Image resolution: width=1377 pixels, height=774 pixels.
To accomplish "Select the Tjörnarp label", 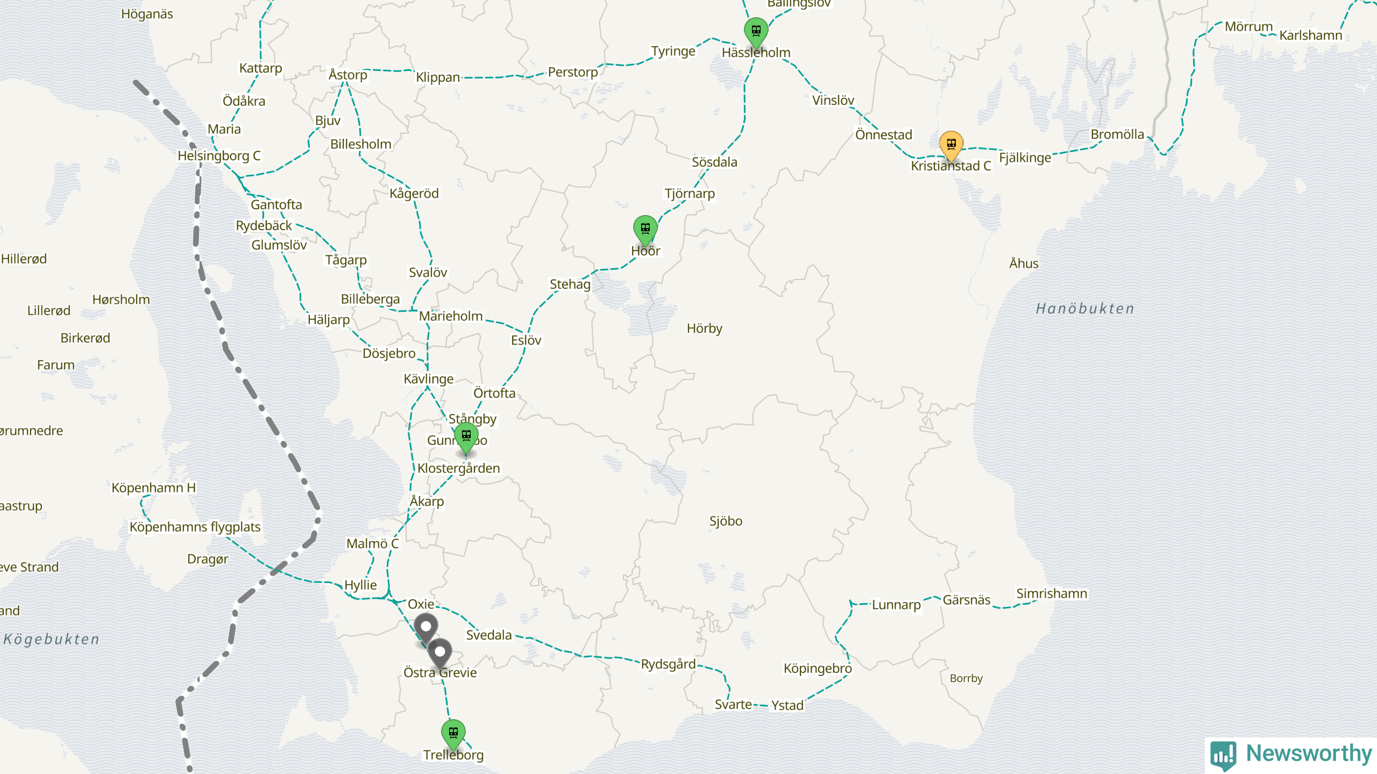I will click(x=690, y=193).
